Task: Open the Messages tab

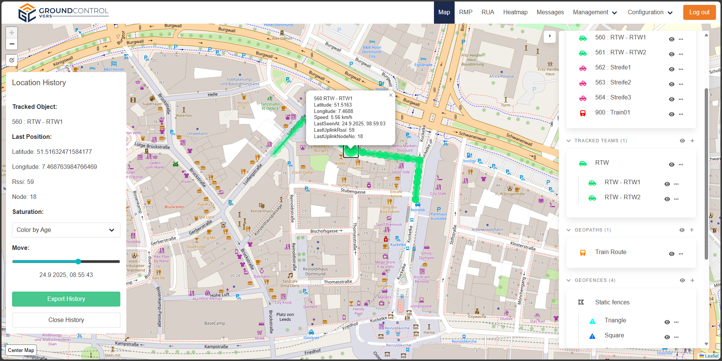Action: 550,12
